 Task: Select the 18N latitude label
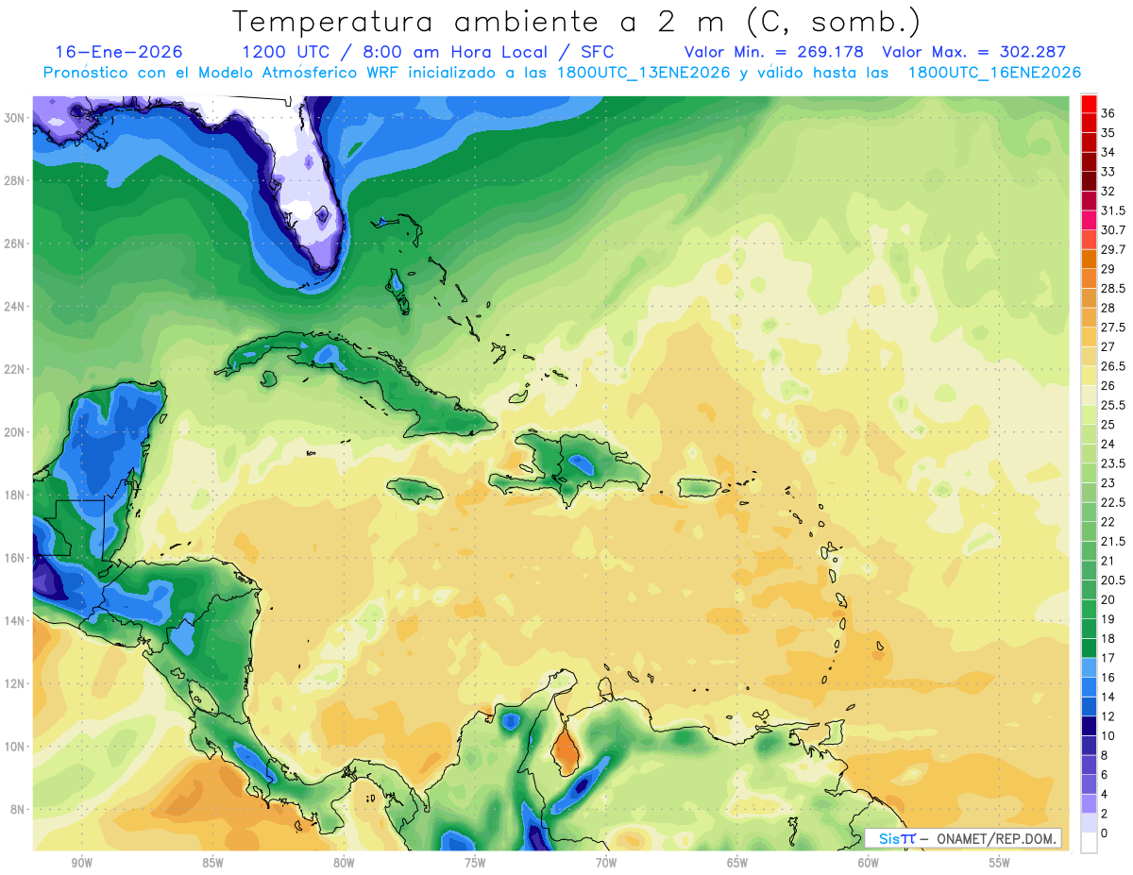pyautogui.click(x=14, y=496)
